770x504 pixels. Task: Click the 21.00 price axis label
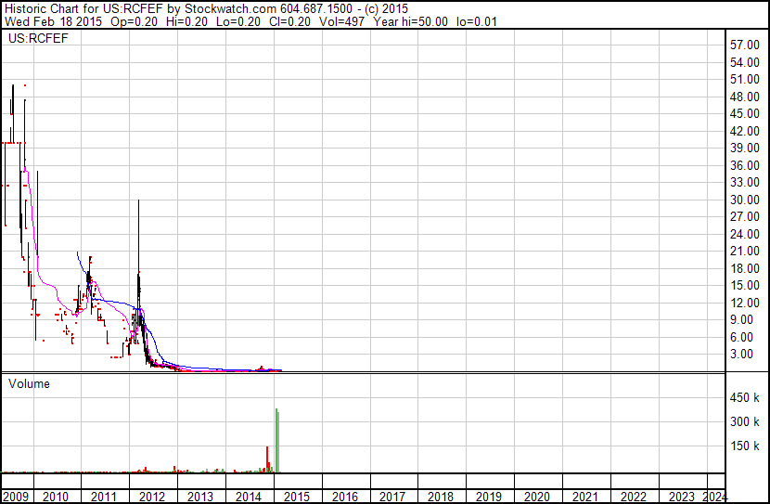tap(745, 251)
